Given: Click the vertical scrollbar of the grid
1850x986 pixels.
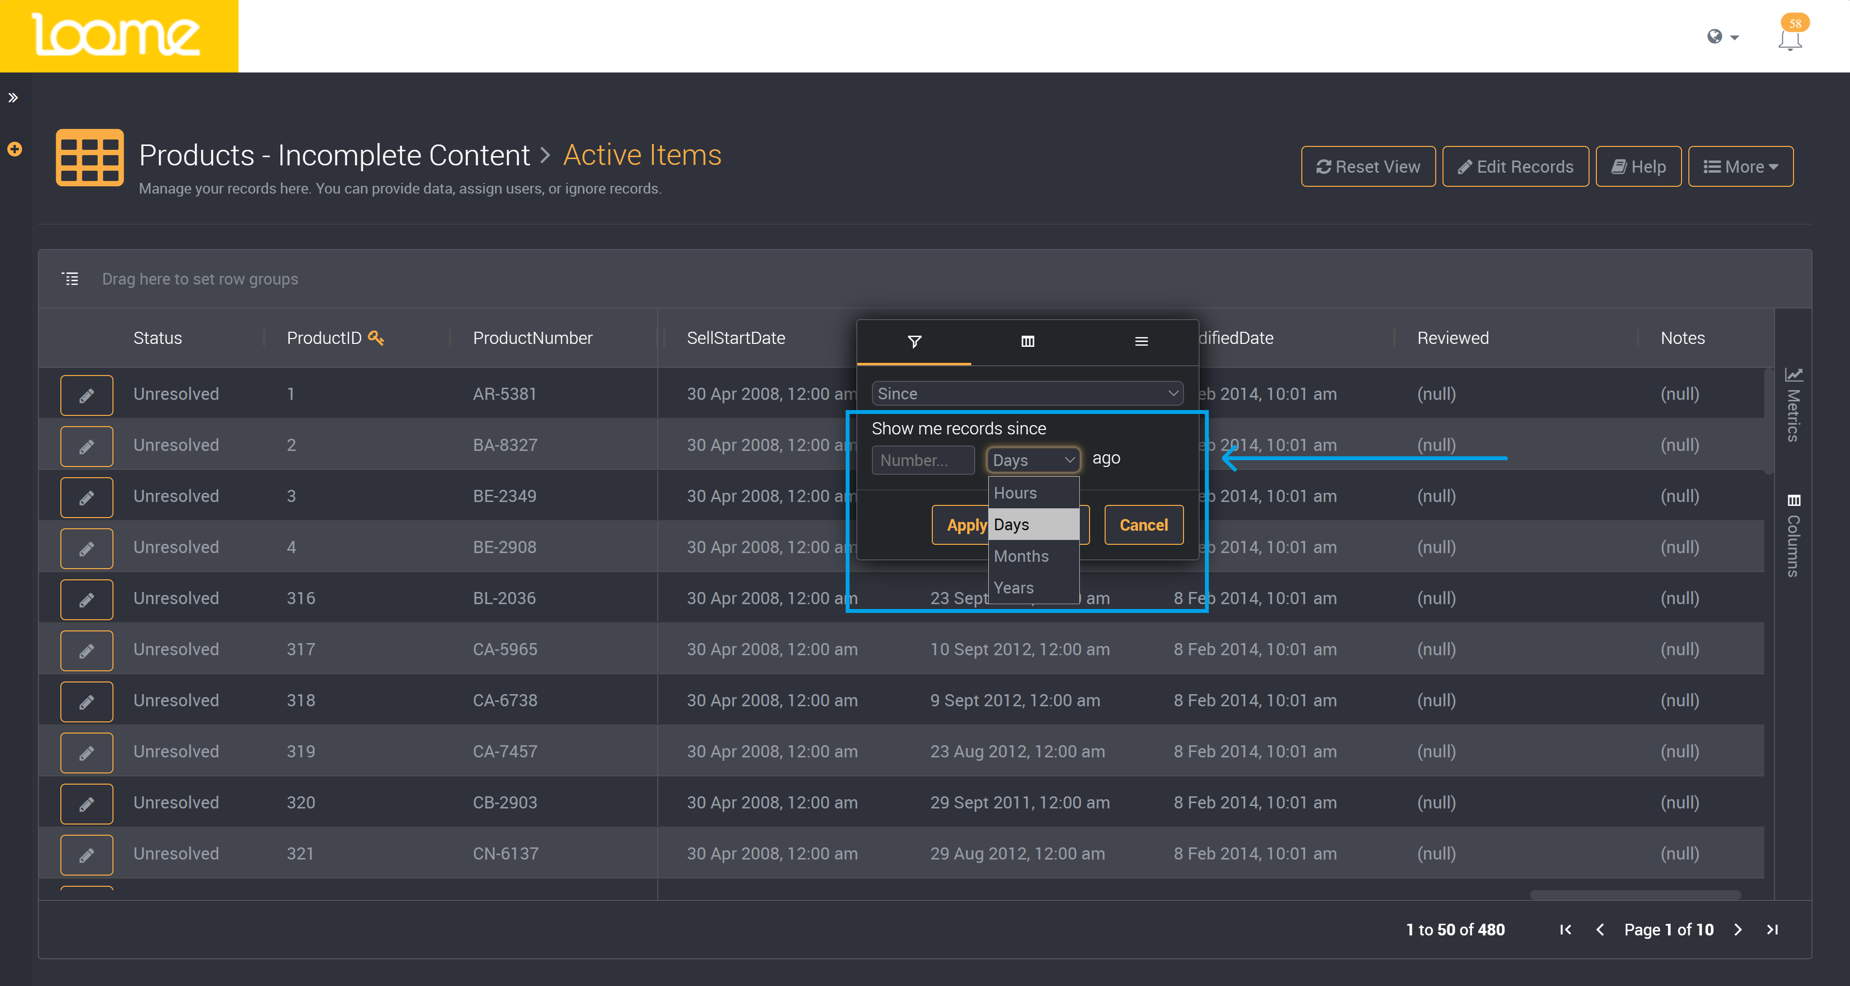Looking at the screenshot, I should [x=1769, y=420].
